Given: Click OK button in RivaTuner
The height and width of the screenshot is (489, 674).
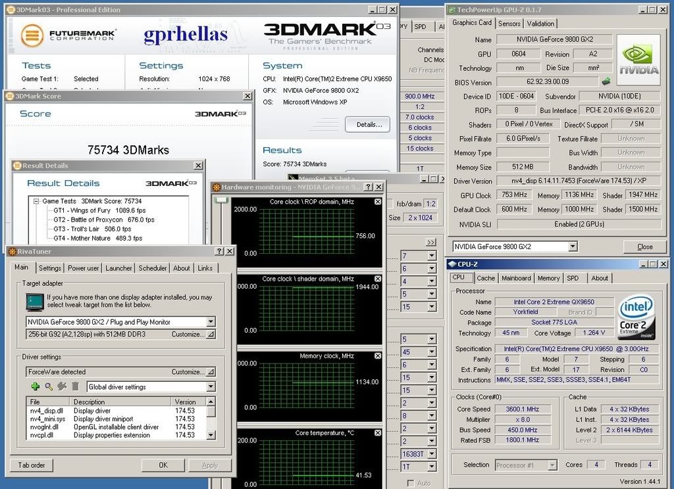Looking at the screenshot, I should [x=163, y=465].
